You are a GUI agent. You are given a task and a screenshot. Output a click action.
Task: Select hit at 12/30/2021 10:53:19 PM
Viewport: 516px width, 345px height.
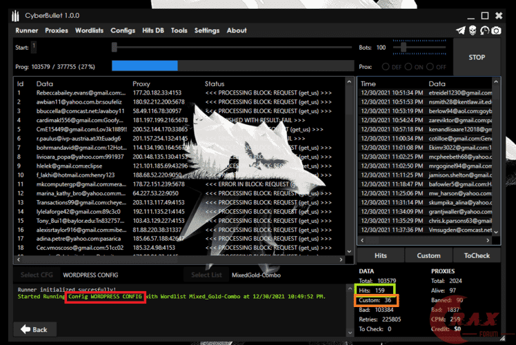click(x=426, y=111)
